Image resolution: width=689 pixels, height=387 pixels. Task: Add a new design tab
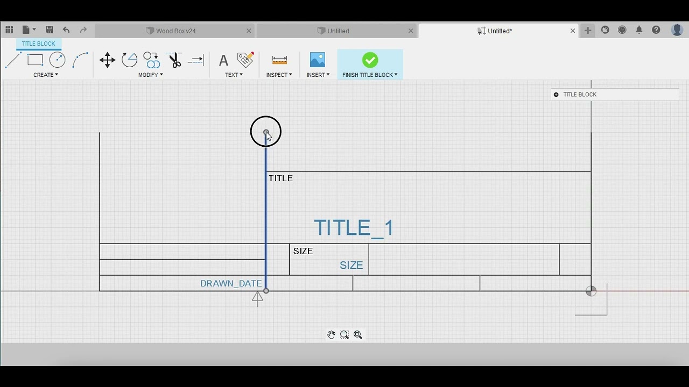point(588,31)
